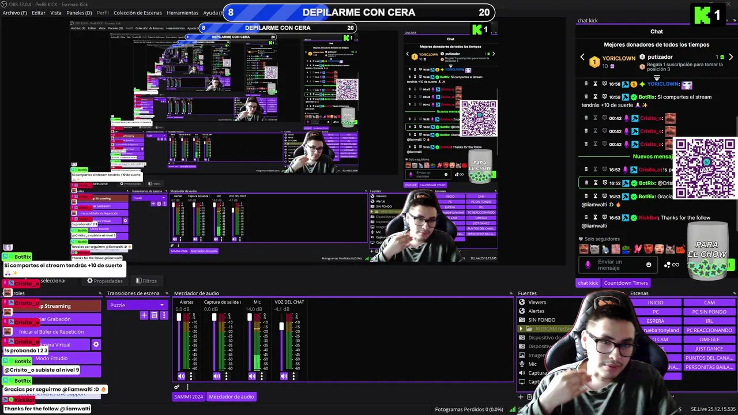The image size is (738, 415).
Task: Delete YORICLOWN's 16:58 chat message
Action: (586, 84)
